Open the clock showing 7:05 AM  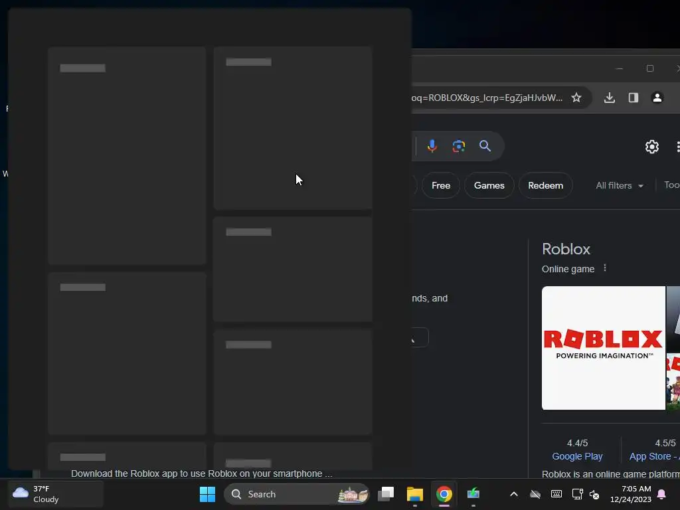tap(631, 494)
